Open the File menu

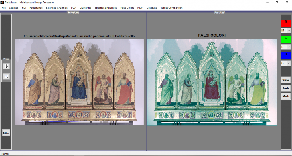(x=4, y=8)
